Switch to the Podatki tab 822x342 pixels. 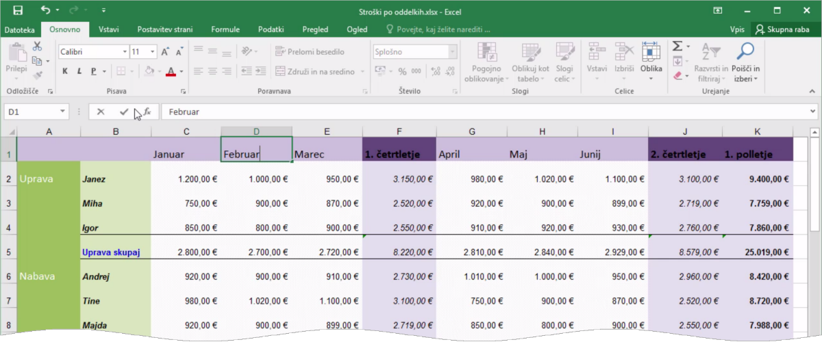pos(271,29)
